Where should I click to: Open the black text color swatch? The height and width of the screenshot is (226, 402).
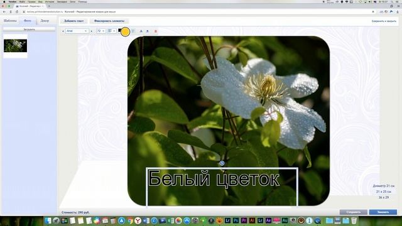click(119, 31)
